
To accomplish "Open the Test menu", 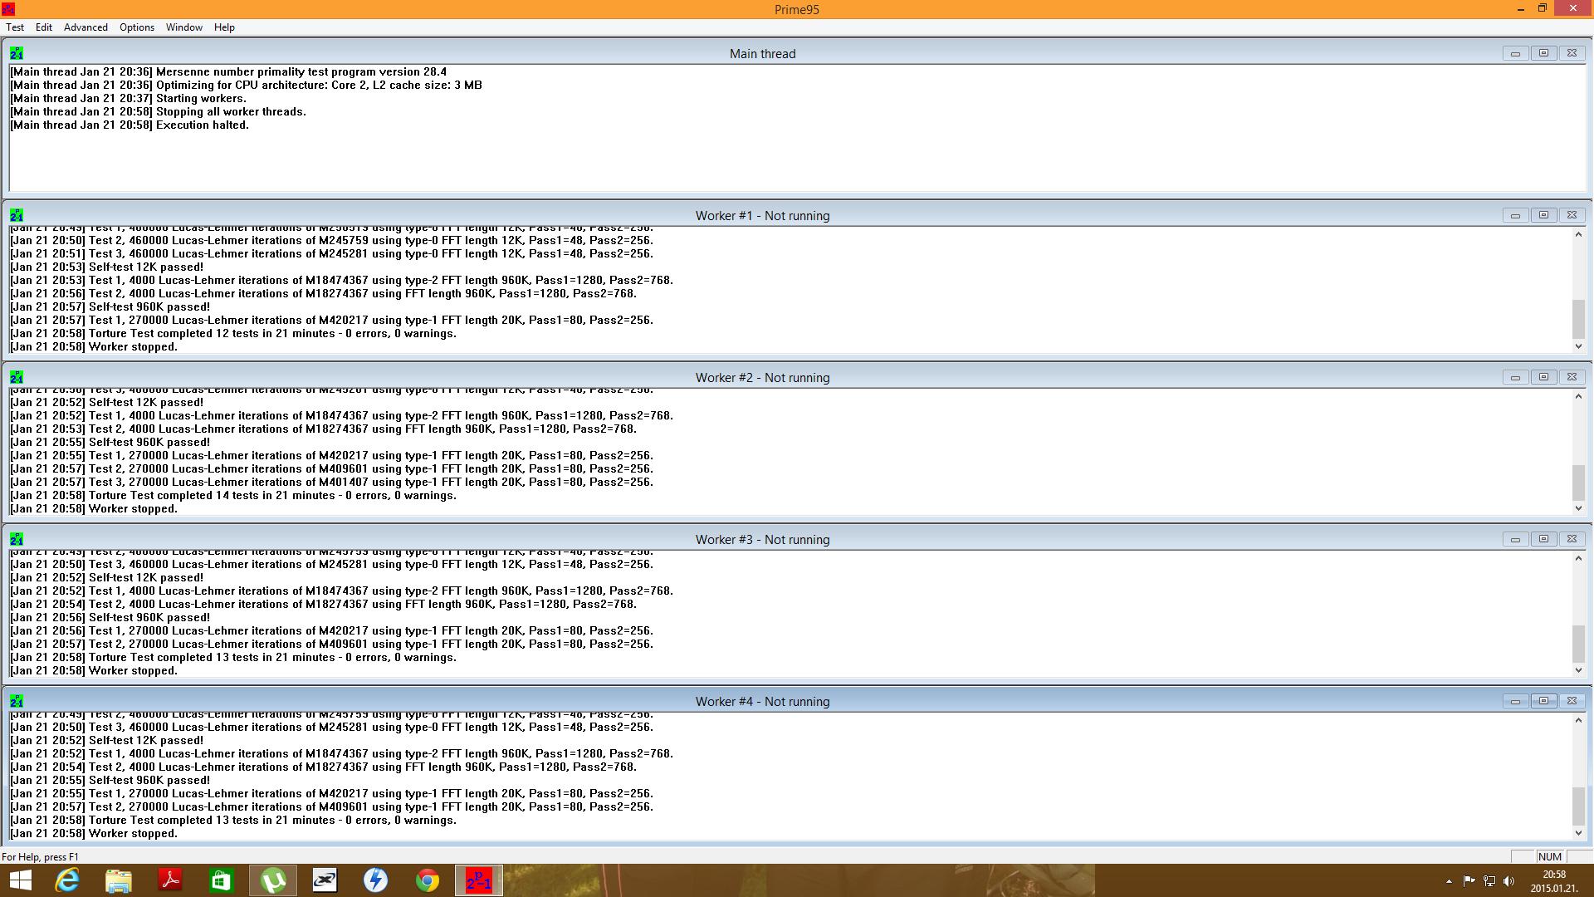I will pyautogui.click(x=15, y=27).
